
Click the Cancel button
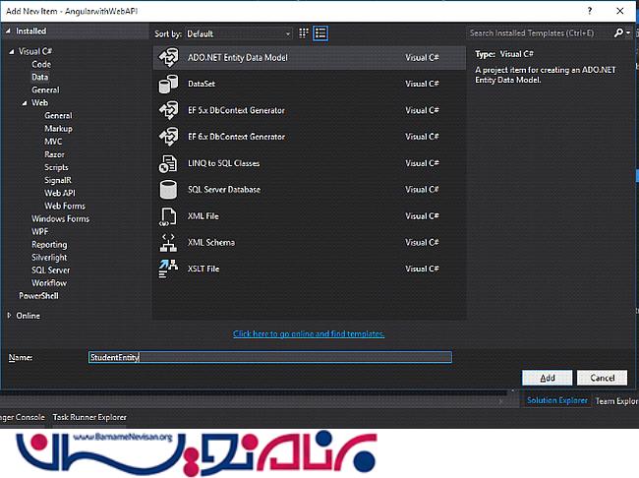(602, 378)
